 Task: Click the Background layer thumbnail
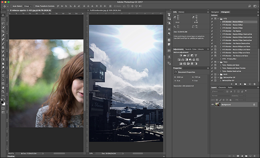pyautogui.click(x=218, y=104)
